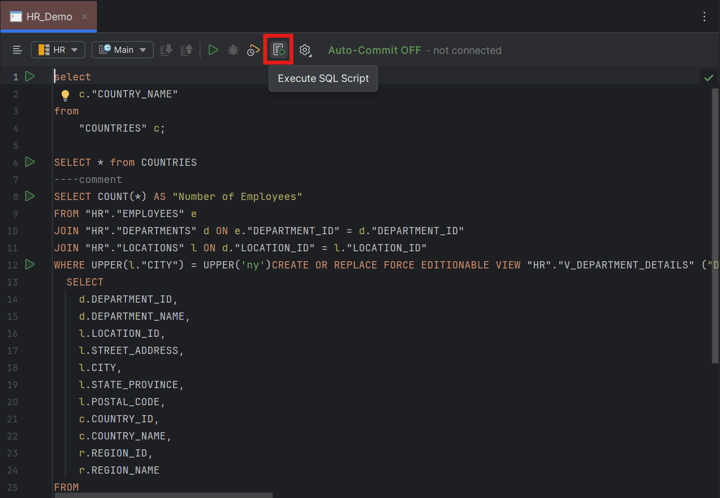Click the green Execute statement toolbar icon
Viewport: 720px width, 498px height.
213,50
